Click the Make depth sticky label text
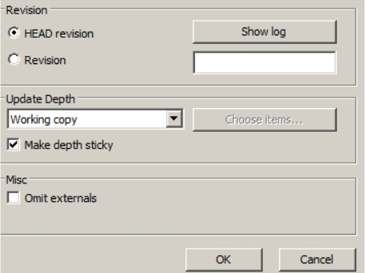The image size is (366, 273). pyautogui.click(x=69, y=145)
